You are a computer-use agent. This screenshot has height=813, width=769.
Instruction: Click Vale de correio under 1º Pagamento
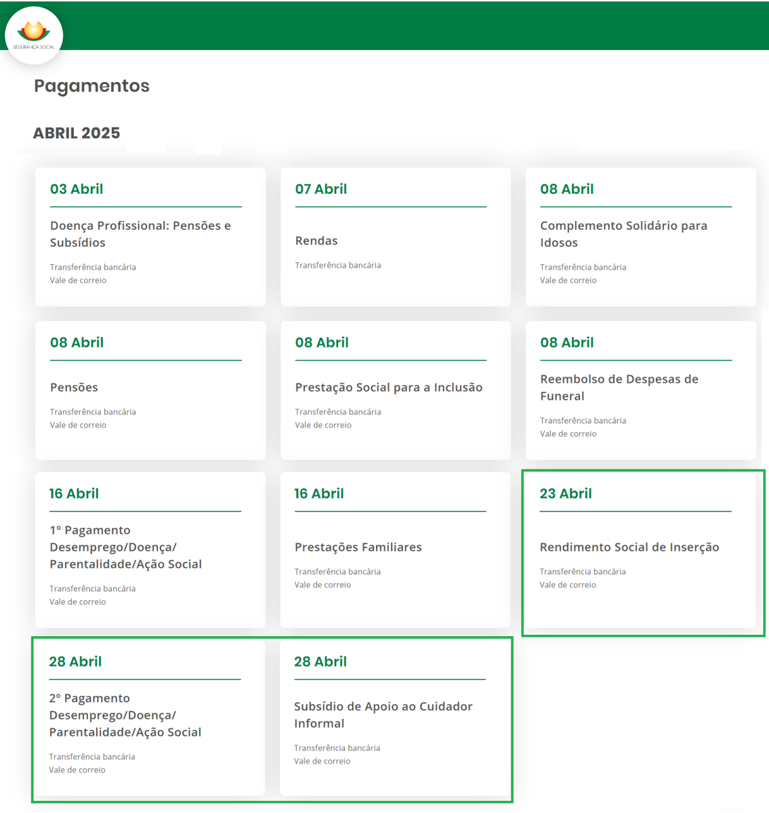coord(77,602)
